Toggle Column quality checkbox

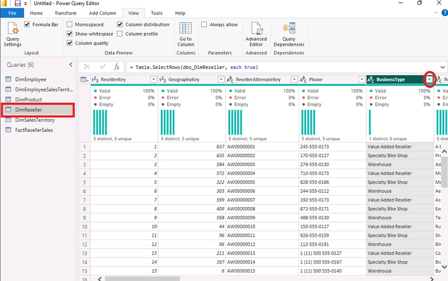pos(70,43)
